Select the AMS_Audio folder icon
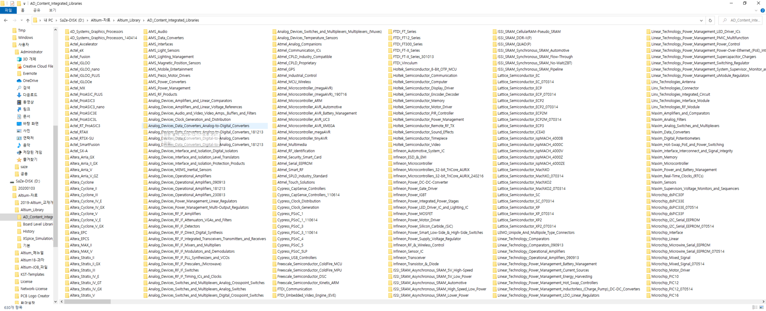Image resolution: width=766 pixels, height=311 pixels. 146,31
